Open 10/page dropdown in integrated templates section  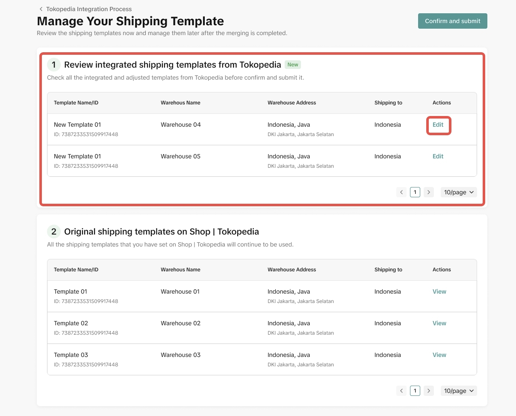(459, 192)
